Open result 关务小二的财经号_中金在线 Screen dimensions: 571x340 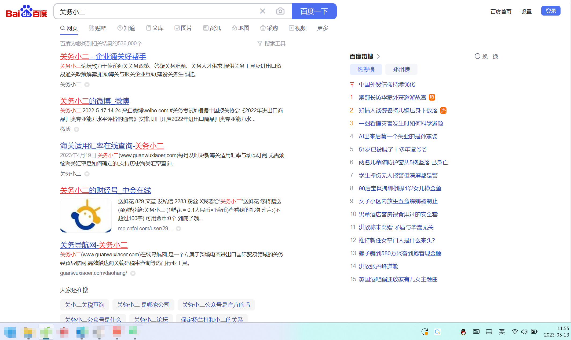coord(105,190)
